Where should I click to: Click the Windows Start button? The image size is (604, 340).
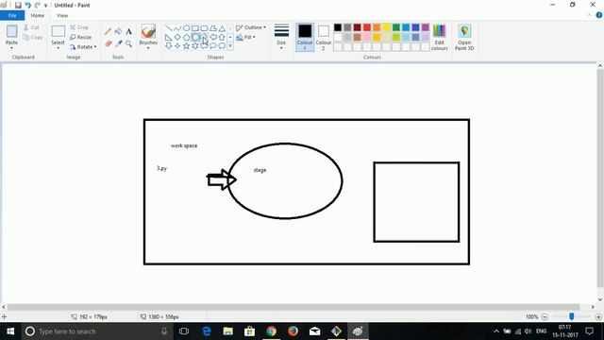point(10,331)
